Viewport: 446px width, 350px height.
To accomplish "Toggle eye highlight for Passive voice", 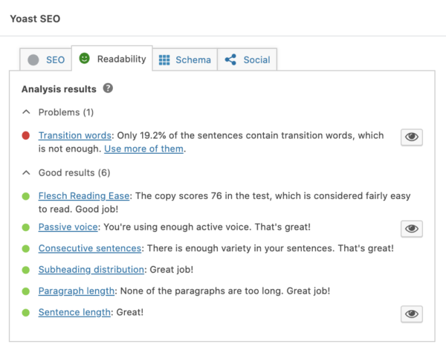I will click(x=412, y=228).
